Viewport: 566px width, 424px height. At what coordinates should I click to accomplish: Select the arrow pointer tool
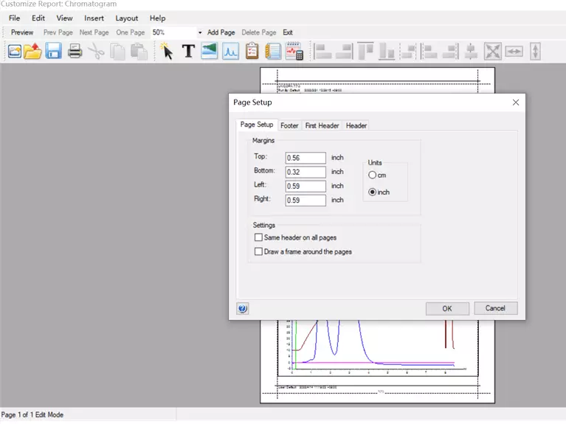click(167, 51)
